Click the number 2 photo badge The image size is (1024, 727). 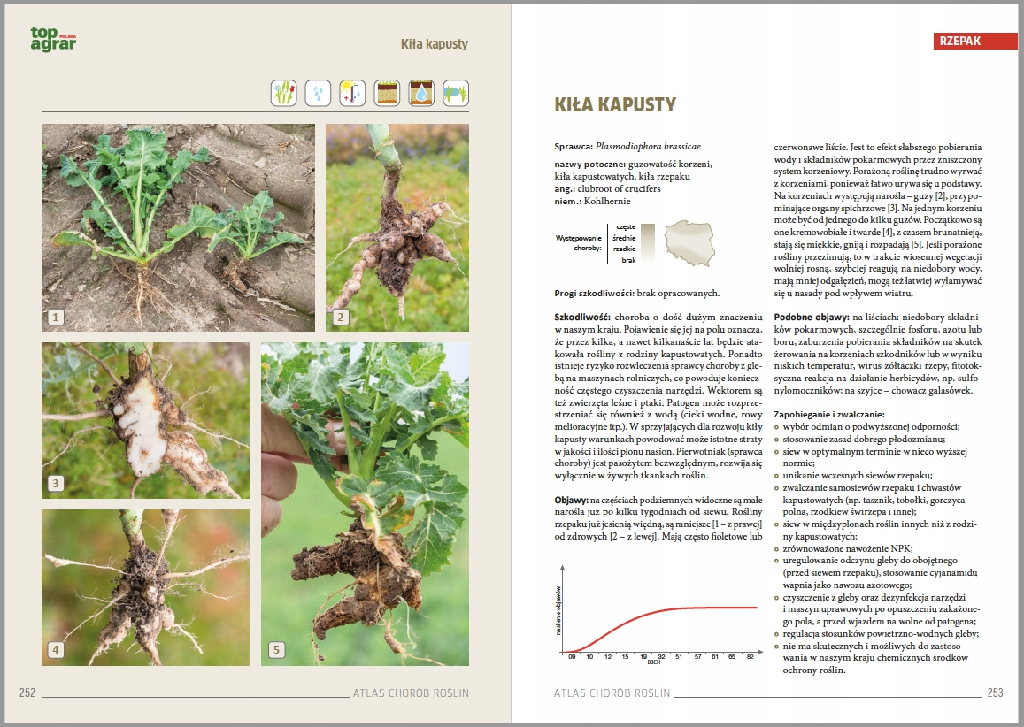coord(340,318)
